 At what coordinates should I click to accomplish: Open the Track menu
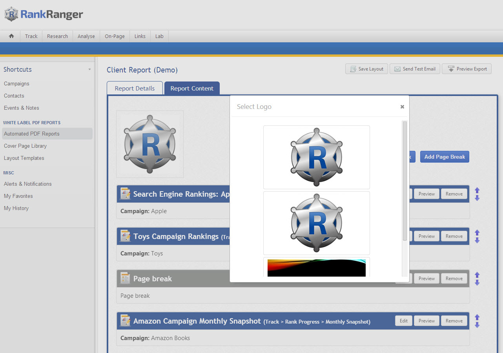coord(31,36)
